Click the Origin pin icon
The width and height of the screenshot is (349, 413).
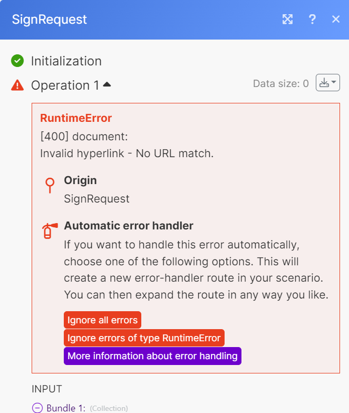(x=50, y=186)
